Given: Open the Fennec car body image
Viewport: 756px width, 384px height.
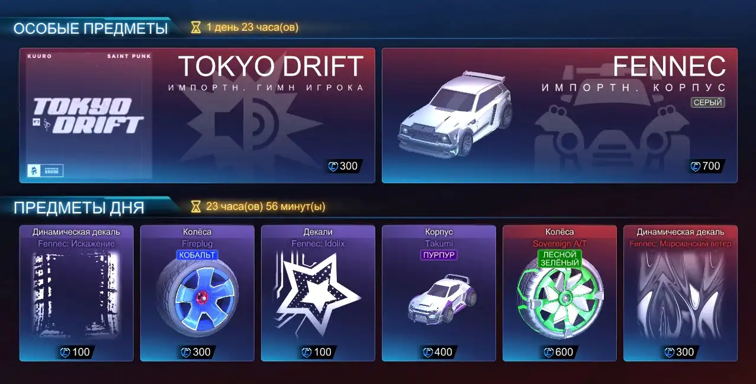Looking at the screenshot, I should (x=455, y=115).
